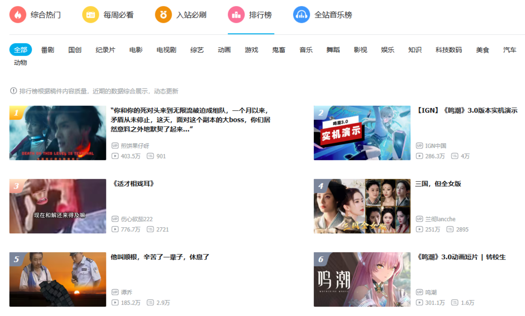Click the rank-1 video thumbnail
The width and height of the screenshot is (525, 316).
click(x=57, y=133)
